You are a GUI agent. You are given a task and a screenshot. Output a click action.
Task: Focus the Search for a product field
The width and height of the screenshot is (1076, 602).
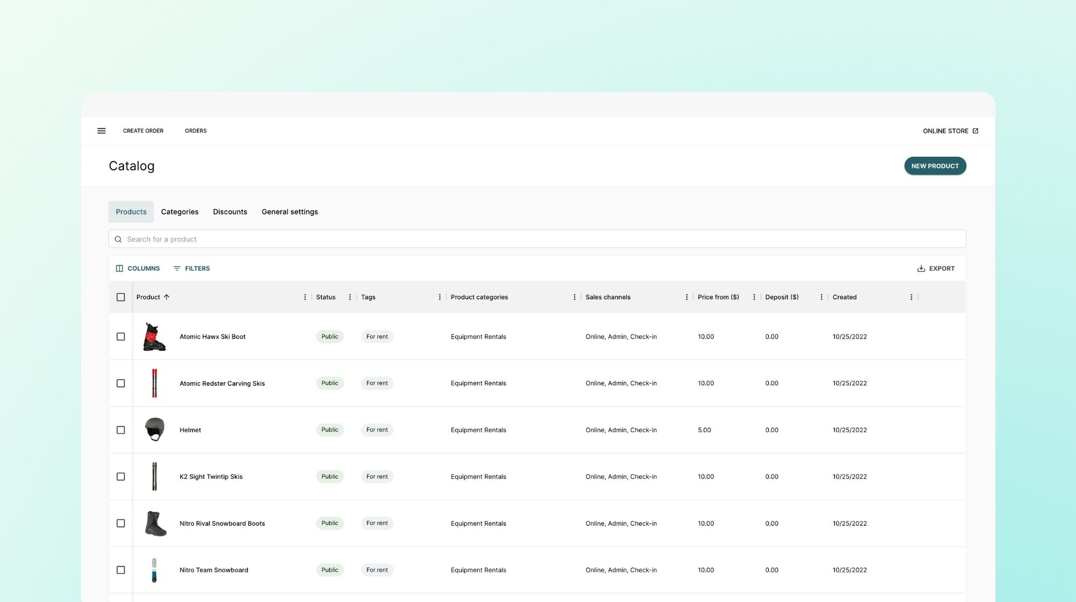(537, 239)
